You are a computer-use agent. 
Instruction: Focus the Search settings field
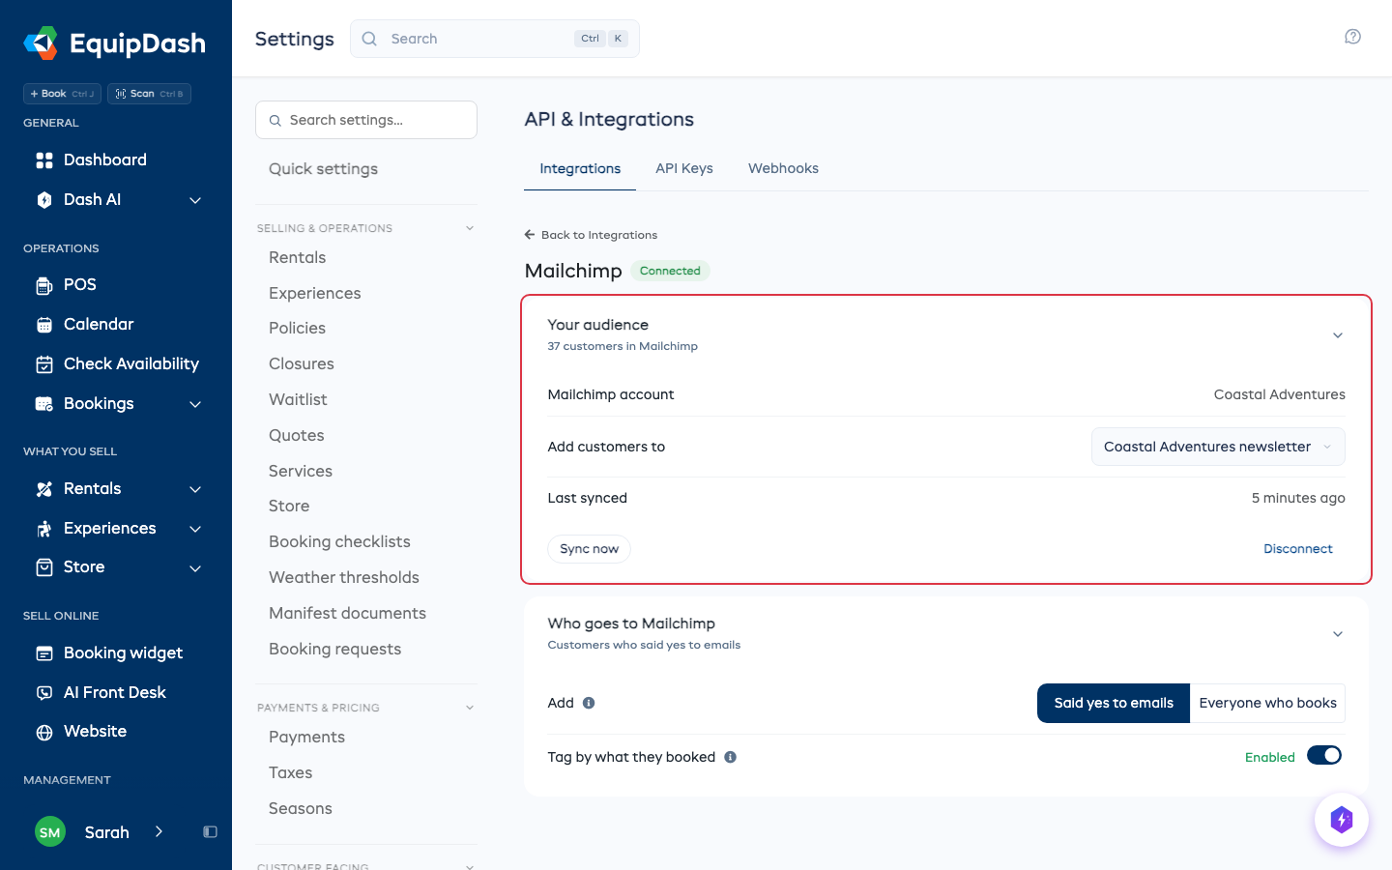click(x=366, y=120)
